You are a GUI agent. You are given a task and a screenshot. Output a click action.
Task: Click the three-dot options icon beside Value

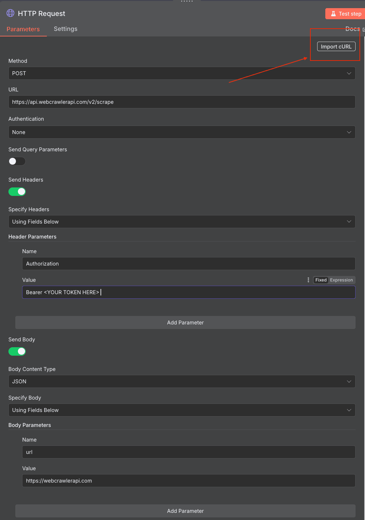point(308,280)
